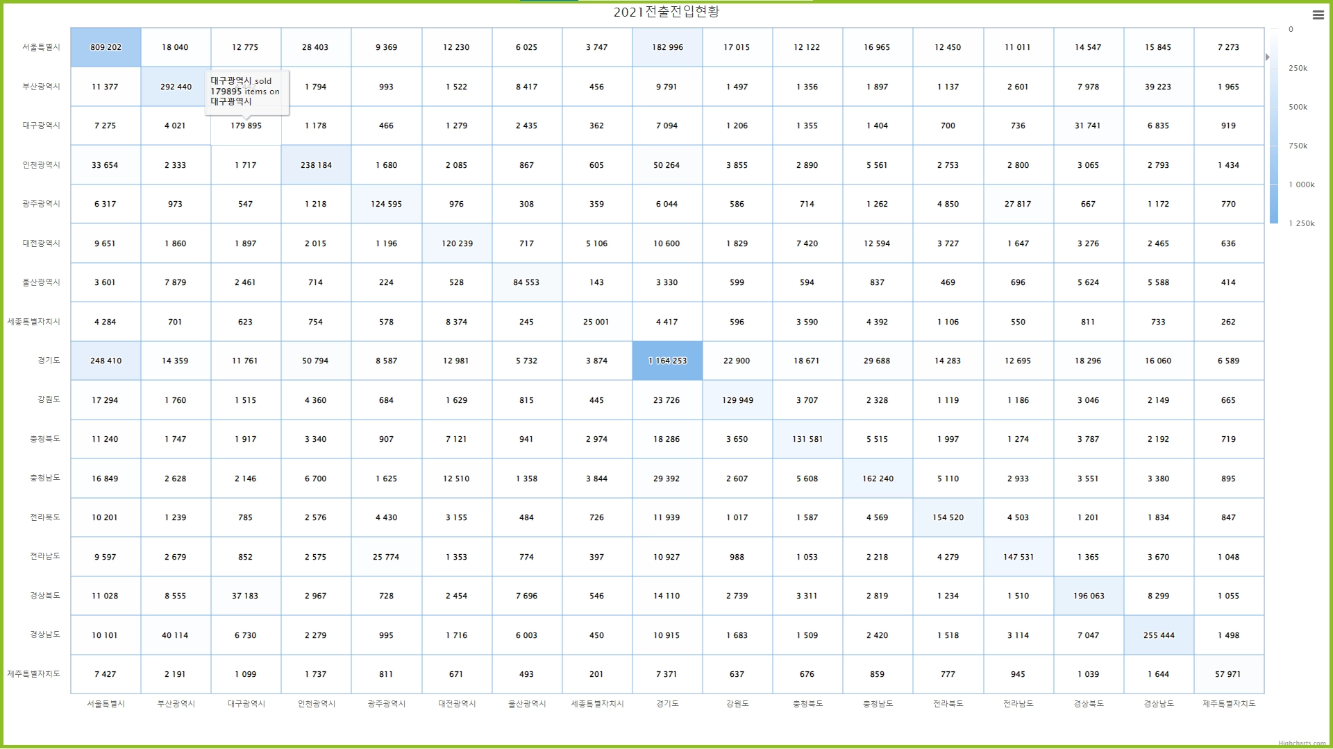Click the 제주특별자치도 label on the x-axis
This screenshot has height=749, width=1333.
(1229, 704)
